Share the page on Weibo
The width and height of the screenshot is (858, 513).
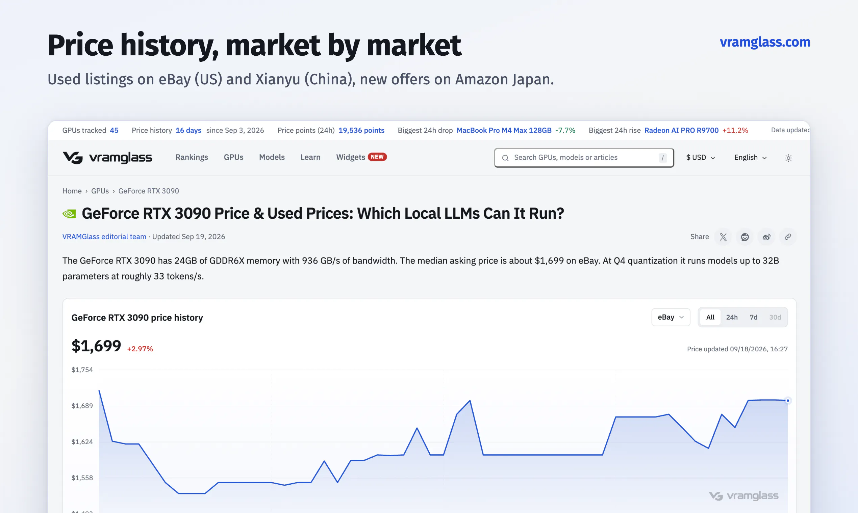pyautogui.click(x=766, y=237)
